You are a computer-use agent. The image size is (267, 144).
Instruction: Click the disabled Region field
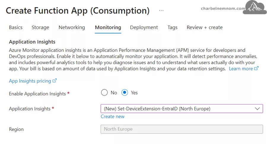coord(182,129)
